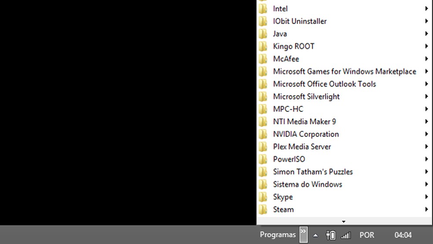
Task: Click the McAfee folder icon
Action: (263, 59)
